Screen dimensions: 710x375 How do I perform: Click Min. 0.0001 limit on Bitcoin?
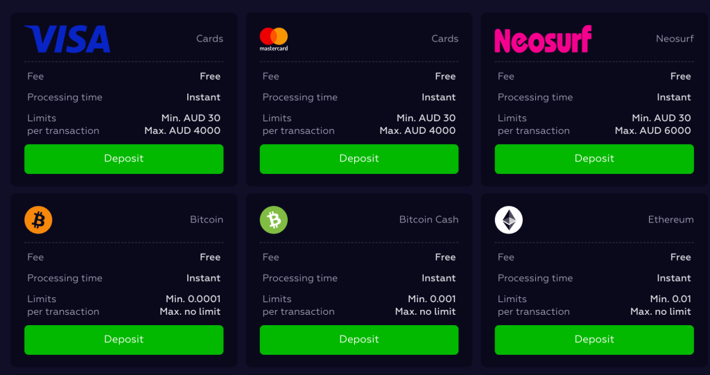(x=193, y=299)
